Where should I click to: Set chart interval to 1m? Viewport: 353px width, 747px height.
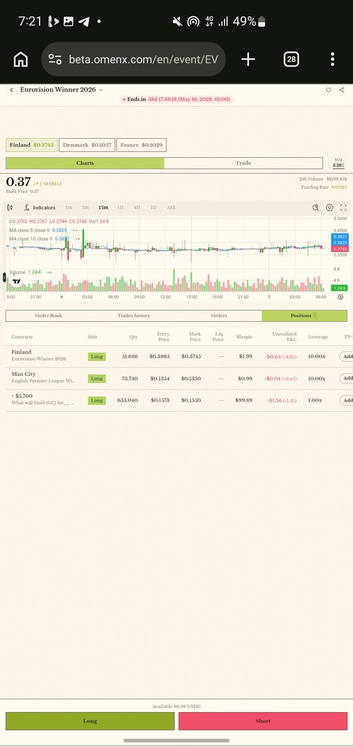(68, 207)
